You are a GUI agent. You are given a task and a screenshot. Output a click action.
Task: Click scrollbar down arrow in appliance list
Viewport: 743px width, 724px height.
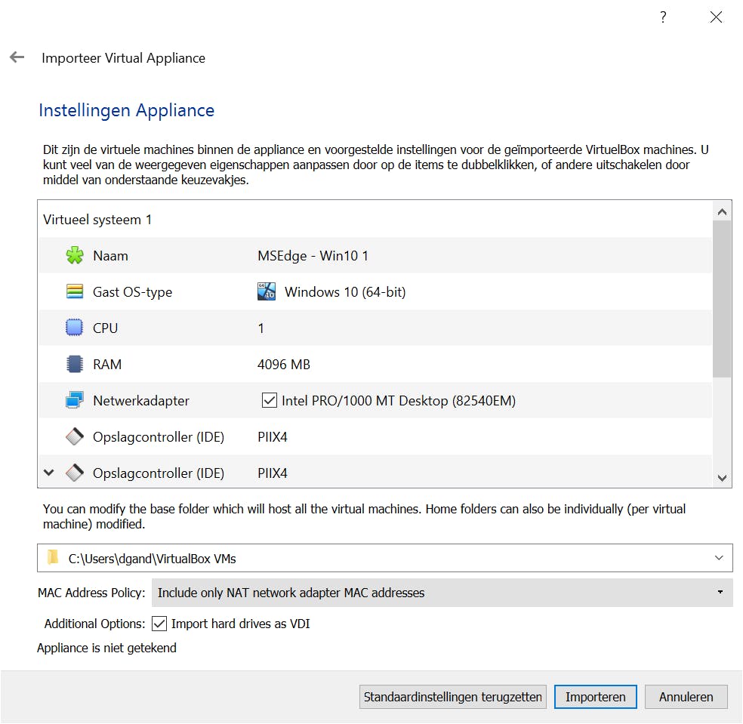[722, 478]
